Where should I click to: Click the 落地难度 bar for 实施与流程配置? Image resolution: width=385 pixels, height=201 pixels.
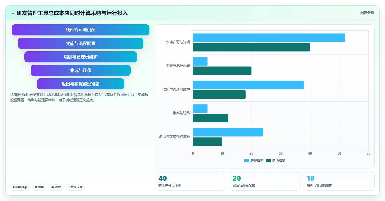pyautogui.click(x=222, y=71)
